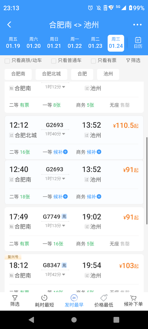Open the three-dot more options menu
Image resolution: width=148 pixels, height=329 pixels.
(x=137, y=25)
